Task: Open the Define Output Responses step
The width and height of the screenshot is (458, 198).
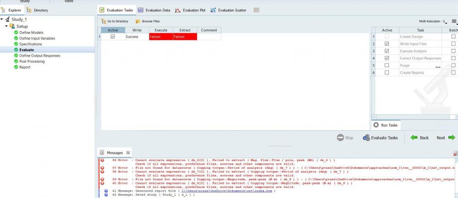Action: coord(40,55)
